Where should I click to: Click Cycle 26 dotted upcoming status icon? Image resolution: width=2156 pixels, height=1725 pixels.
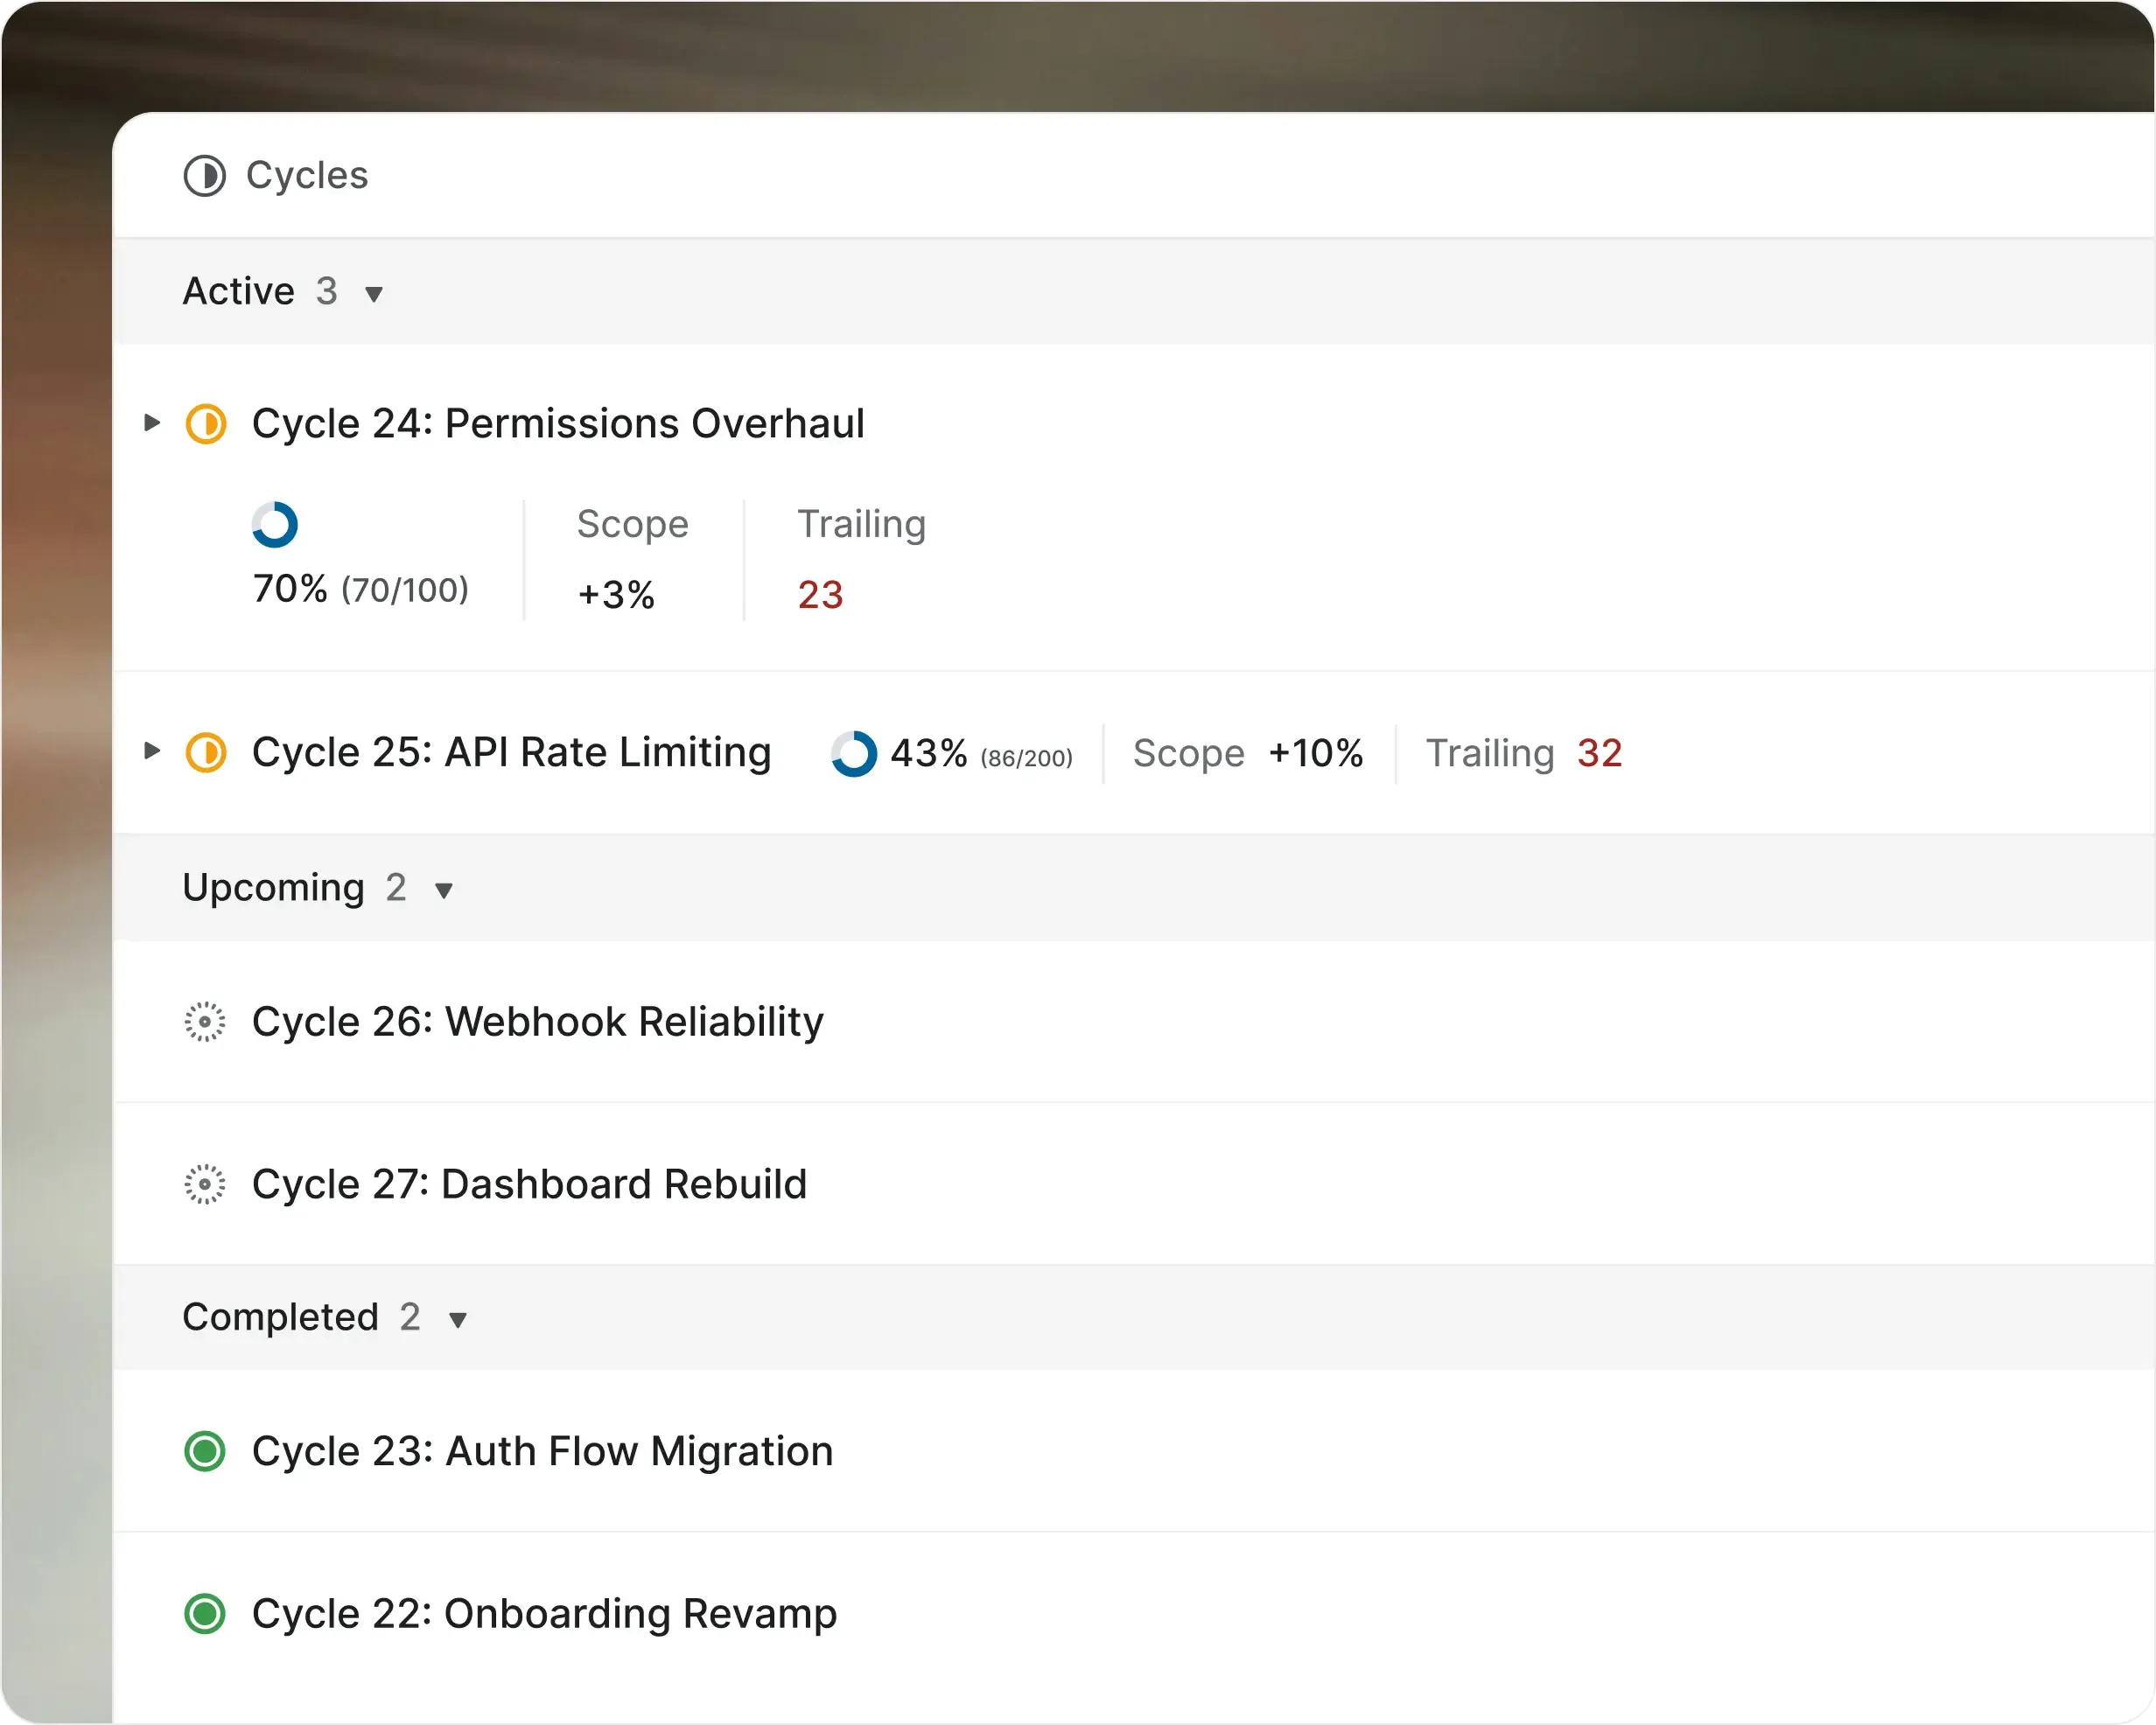[x=205, y=1022]
